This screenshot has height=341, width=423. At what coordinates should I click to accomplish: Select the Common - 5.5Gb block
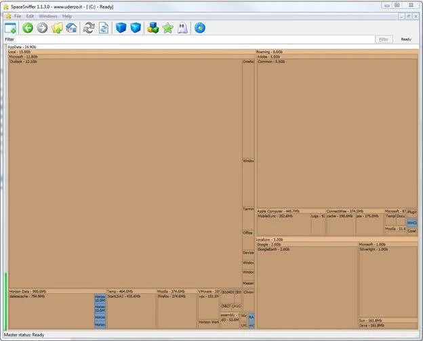(x=337, y=134)
